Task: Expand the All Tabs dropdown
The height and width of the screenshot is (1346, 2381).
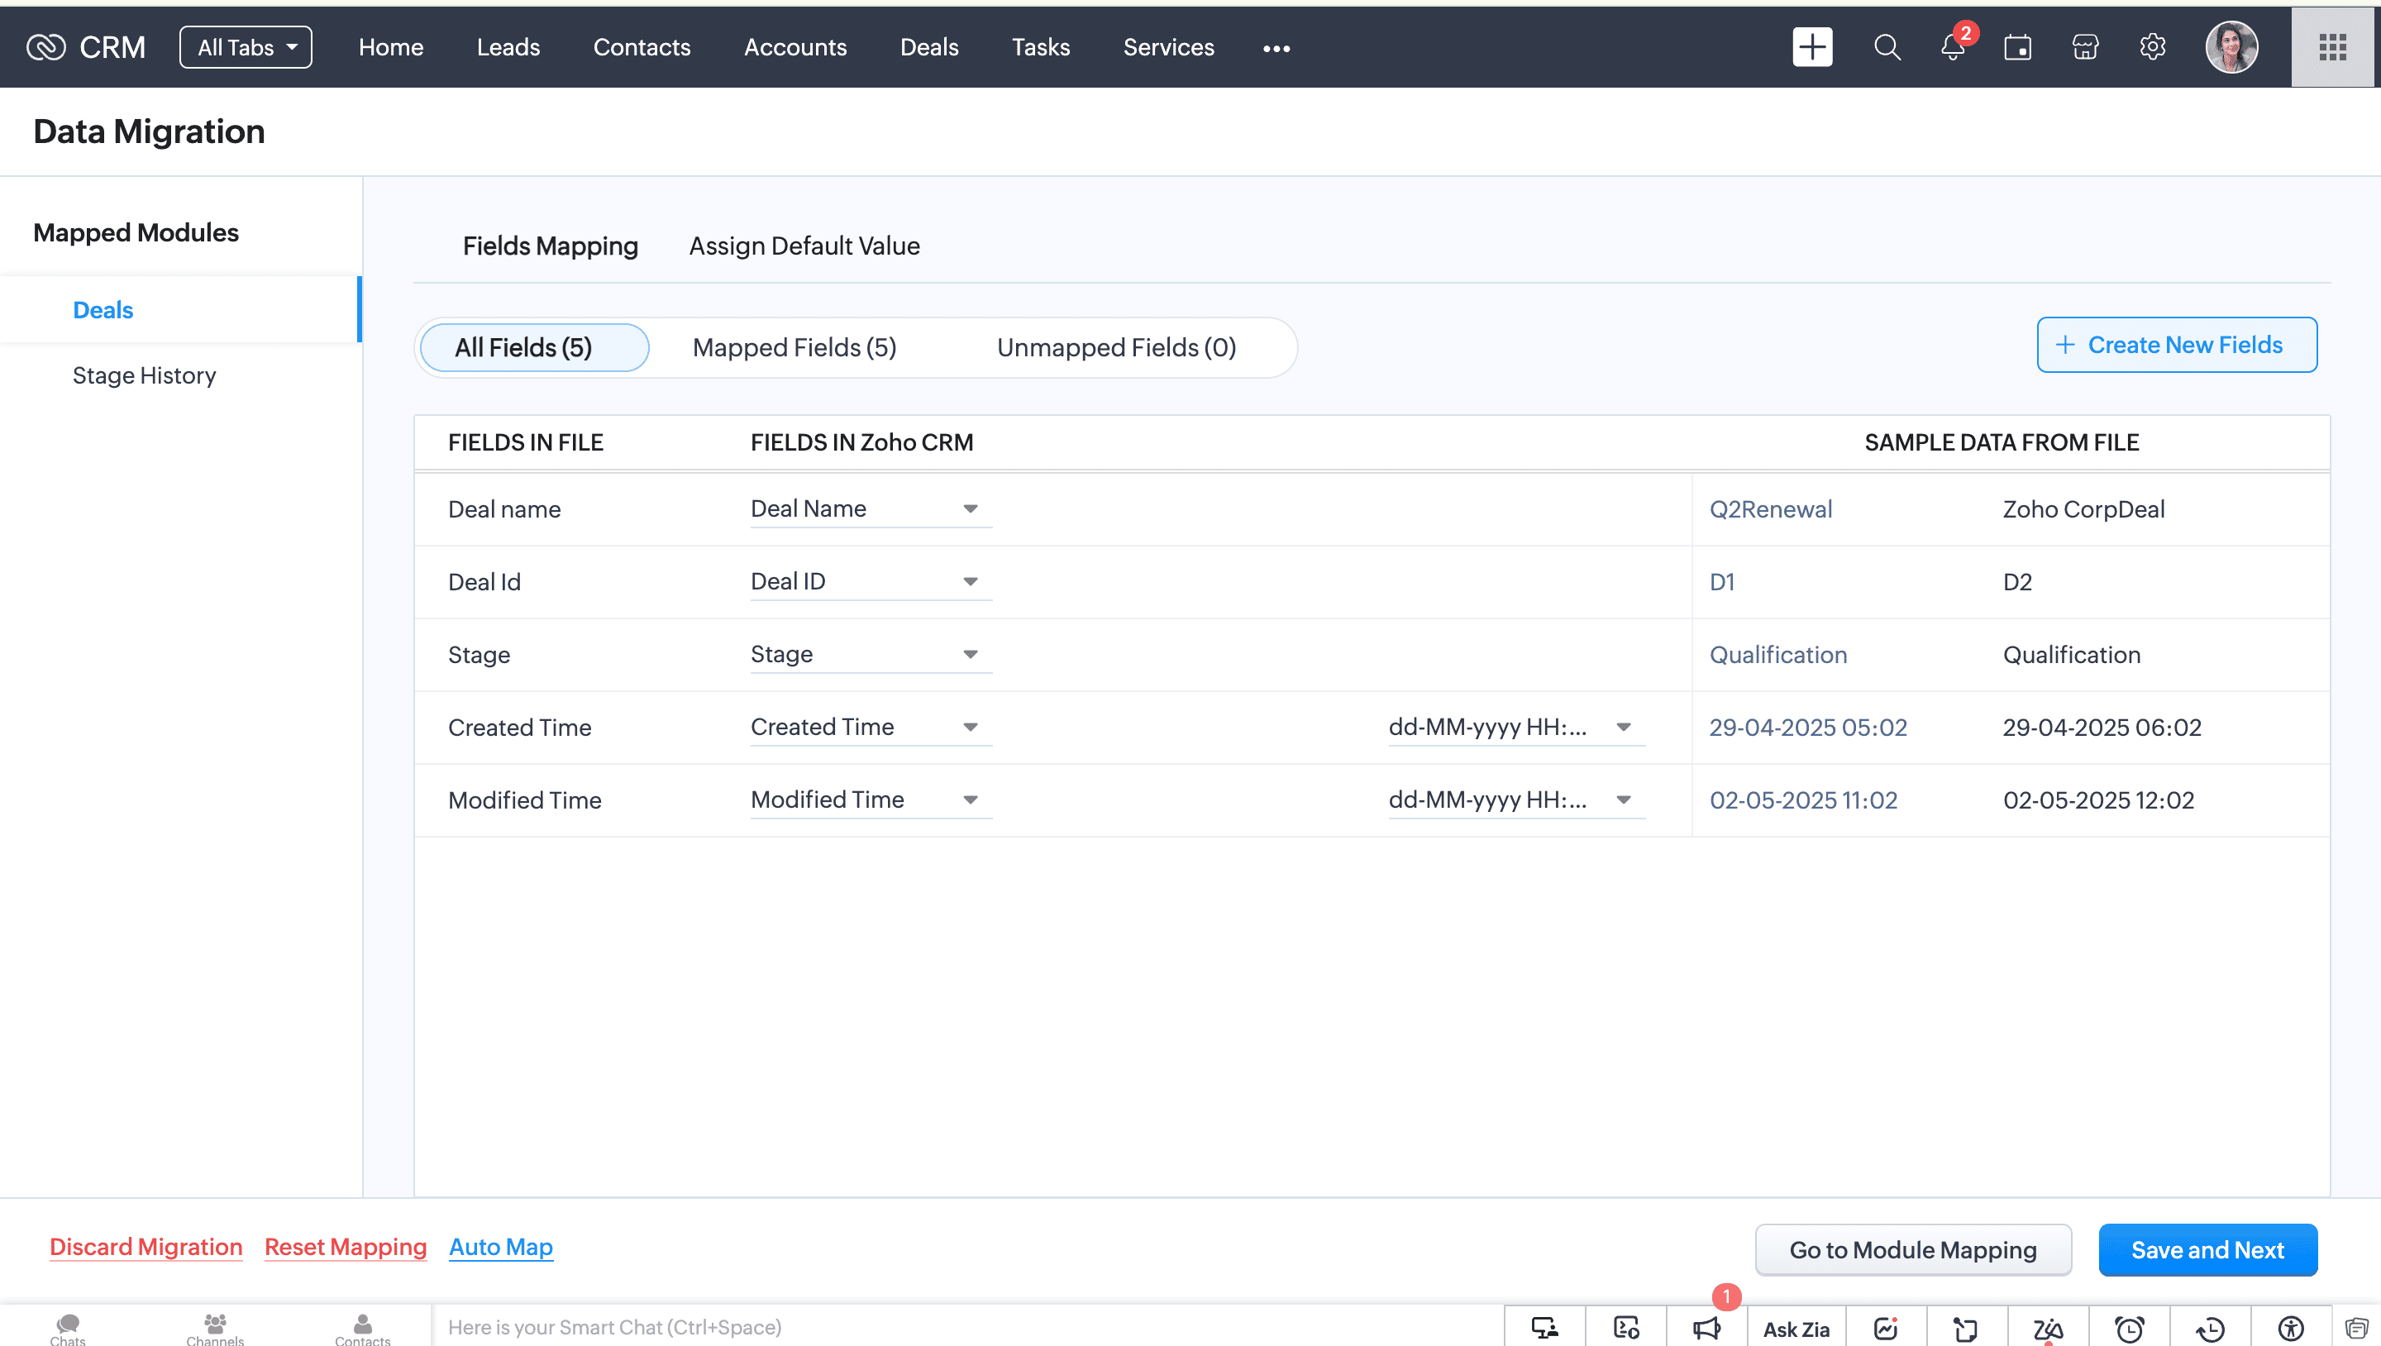Action: [246, 47]
